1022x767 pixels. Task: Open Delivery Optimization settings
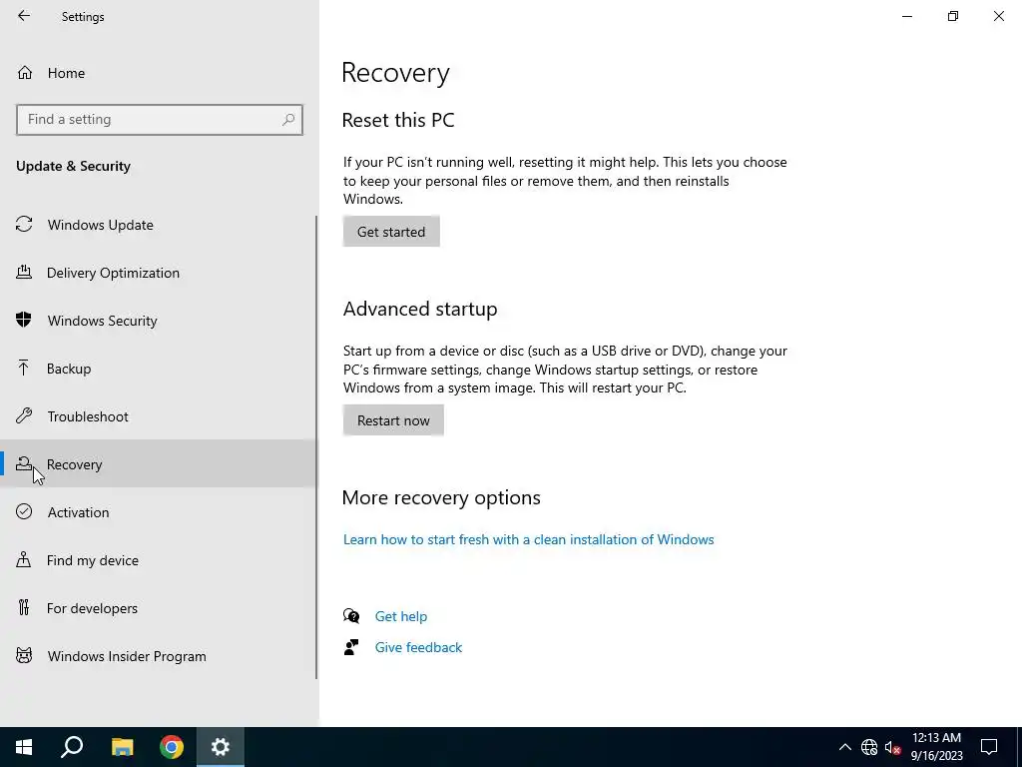tap(113, 273)
